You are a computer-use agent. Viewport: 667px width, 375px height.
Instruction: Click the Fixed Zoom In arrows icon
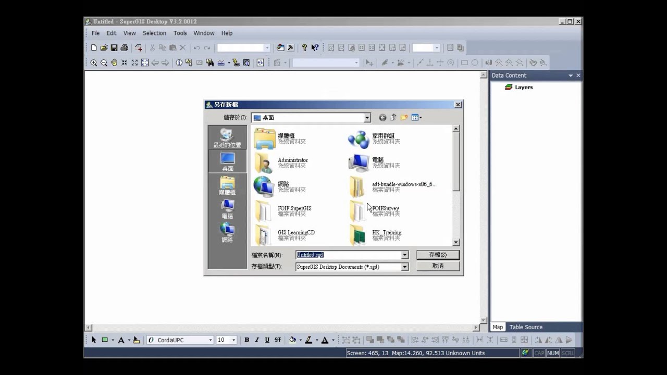(124, 63)
